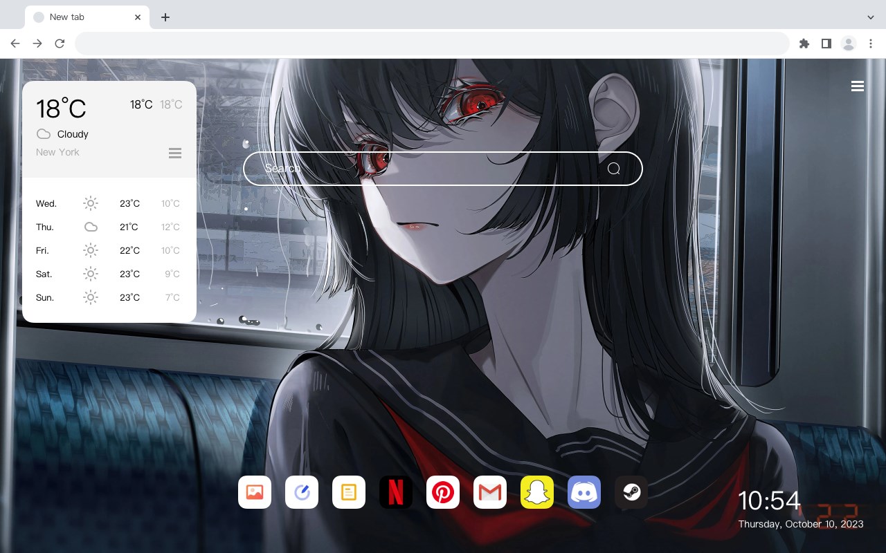Click the search magnifier icon
886x553 pixels.
click(x=614, y=169)
